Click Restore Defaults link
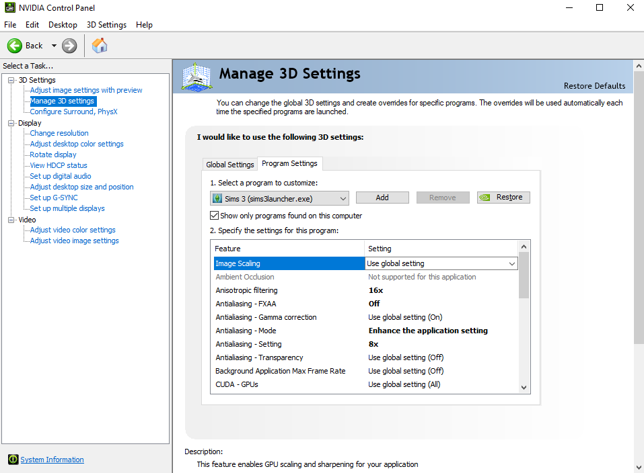The height and width of the screenshot is (473, 644). [x=594, y=86]
